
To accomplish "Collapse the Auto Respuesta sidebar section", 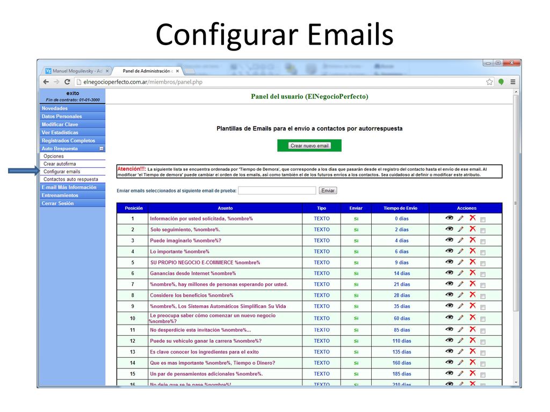I will pyautogui.click(x=102, y=149).
